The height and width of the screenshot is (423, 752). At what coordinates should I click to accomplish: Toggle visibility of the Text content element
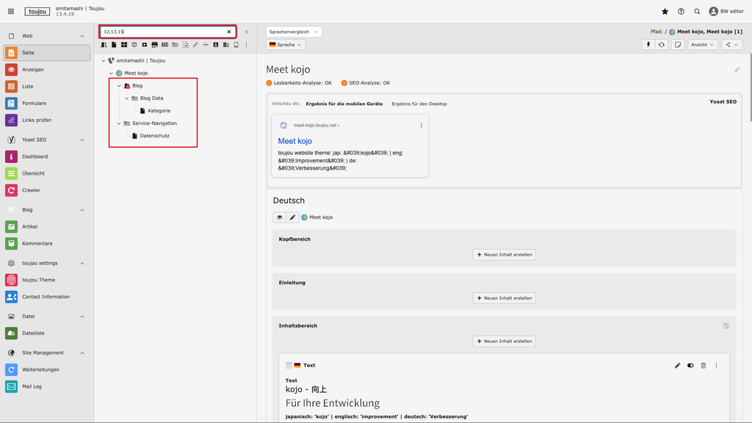point(690,365)
